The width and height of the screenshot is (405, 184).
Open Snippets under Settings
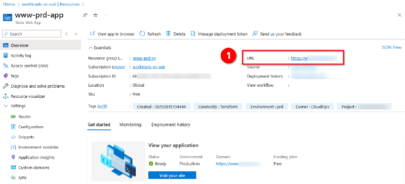(x=26, y=137)
